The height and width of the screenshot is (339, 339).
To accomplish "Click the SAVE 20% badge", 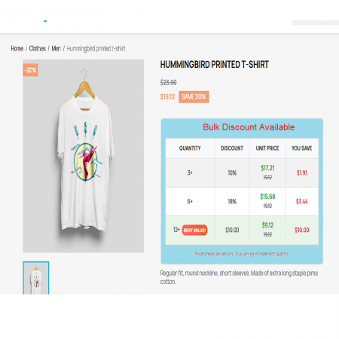I will pyautogui.click(x=194, y=97).
